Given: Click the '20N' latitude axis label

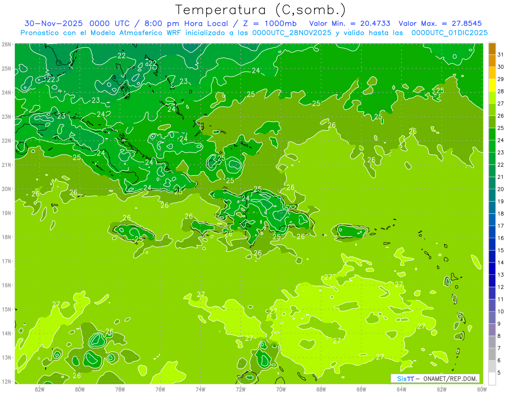Looking at the screenshot, I should (6, 189).
